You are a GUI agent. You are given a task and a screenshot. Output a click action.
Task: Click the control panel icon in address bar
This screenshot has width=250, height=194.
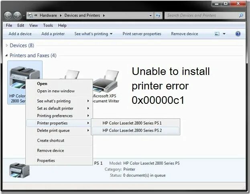(30, 16)
